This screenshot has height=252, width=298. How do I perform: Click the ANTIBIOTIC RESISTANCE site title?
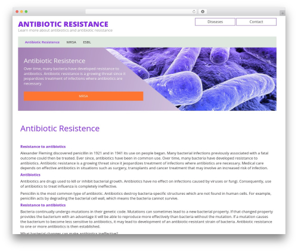click(63, 24)
